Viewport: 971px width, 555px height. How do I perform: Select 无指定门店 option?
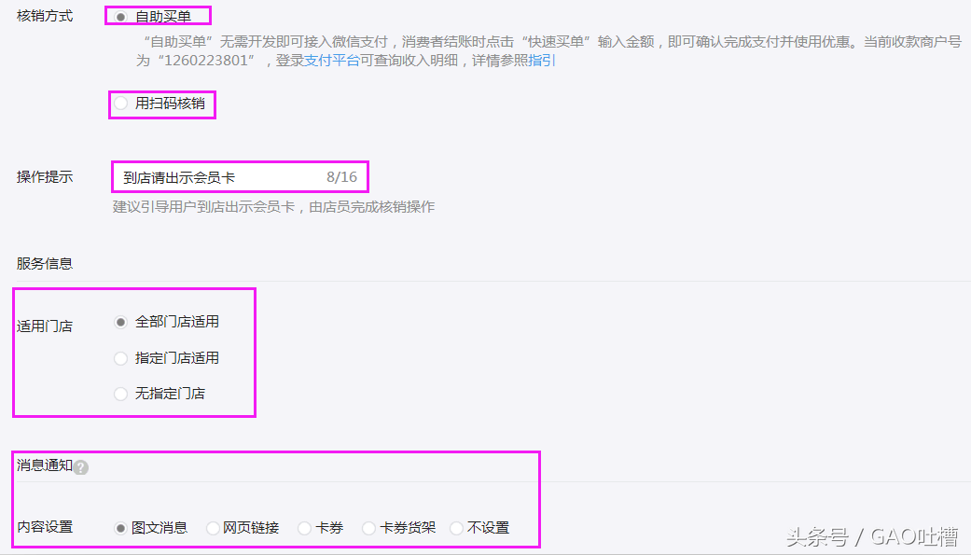120,394
